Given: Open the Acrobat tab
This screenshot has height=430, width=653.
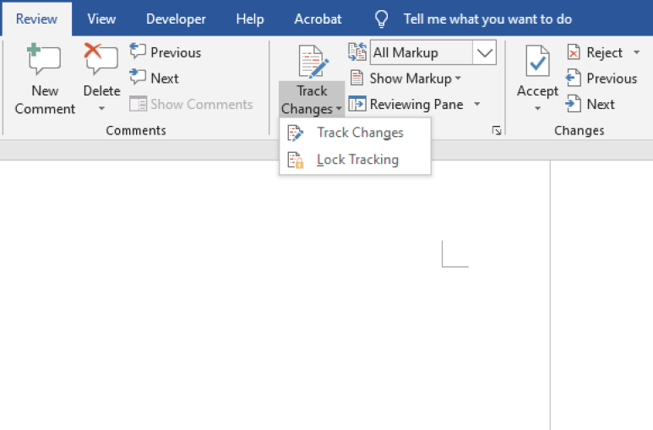Looking at the screenshot, I should tap(318, 19).
